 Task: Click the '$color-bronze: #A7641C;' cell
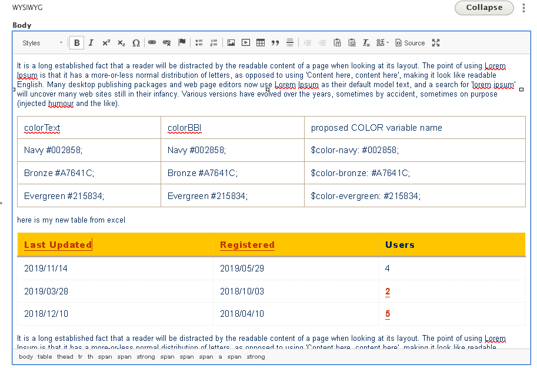pos(415,173)
